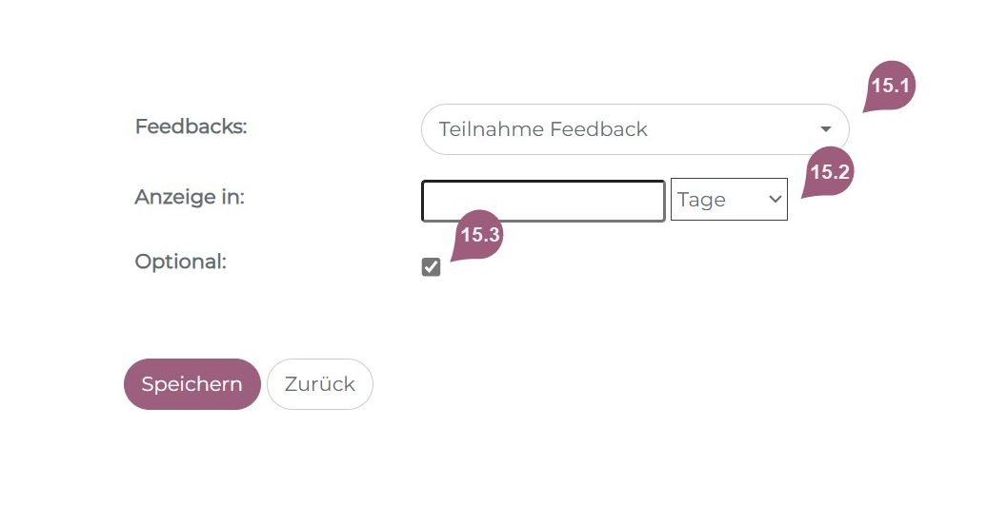
Task: Click the left edge of the Feedbacks combo box
Action: [428, 129]
